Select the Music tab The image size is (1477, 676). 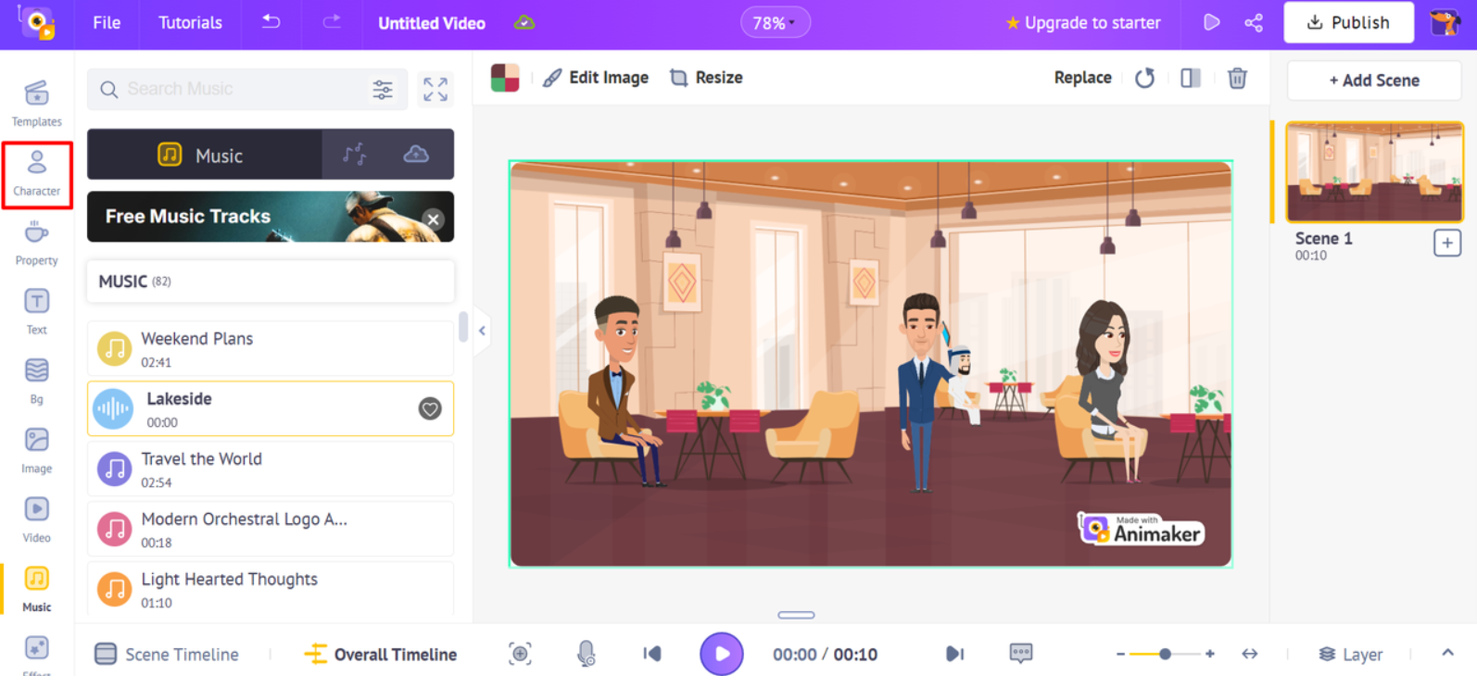point(204,154)
